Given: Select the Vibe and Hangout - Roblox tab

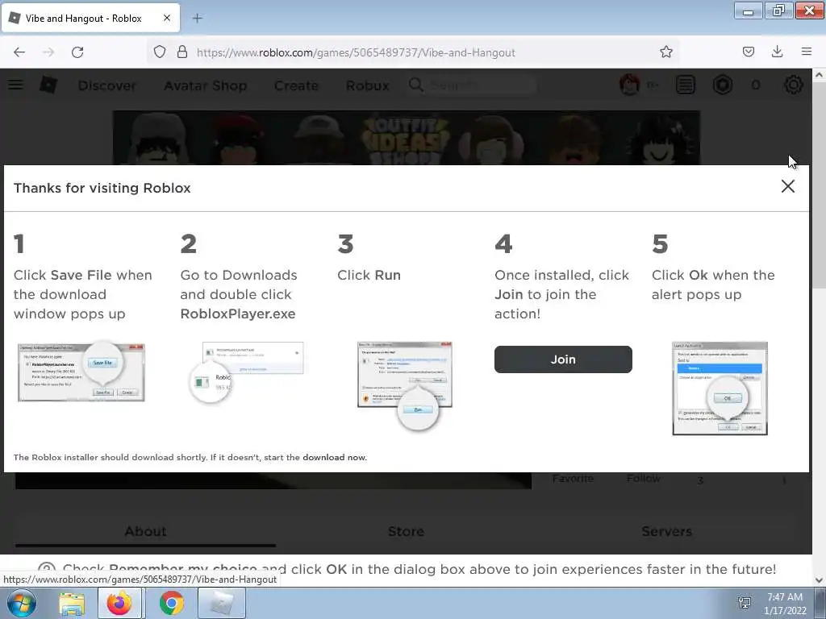Looking at the screenshot, I should [90, 19].
